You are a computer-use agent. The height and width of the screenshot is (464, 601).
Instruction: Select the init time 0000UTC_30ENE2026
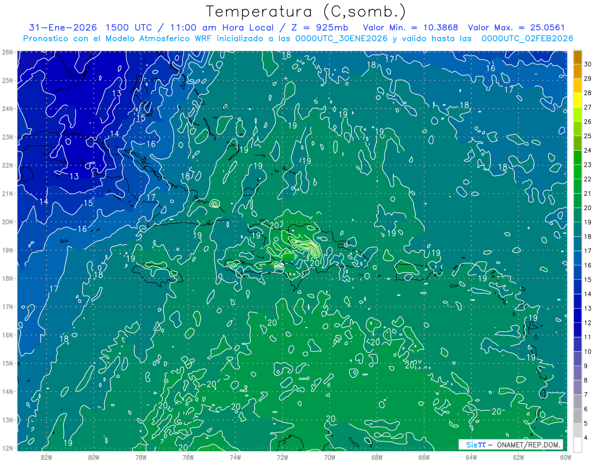[342, 39]
